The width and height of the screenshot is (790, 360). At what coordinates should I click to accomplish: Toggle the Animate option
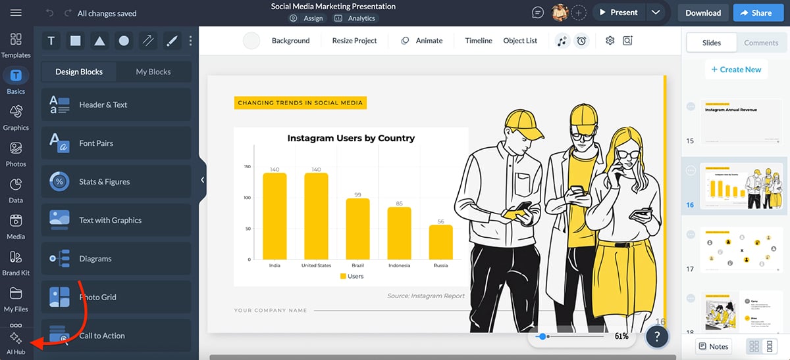click(x=422, y=41)
